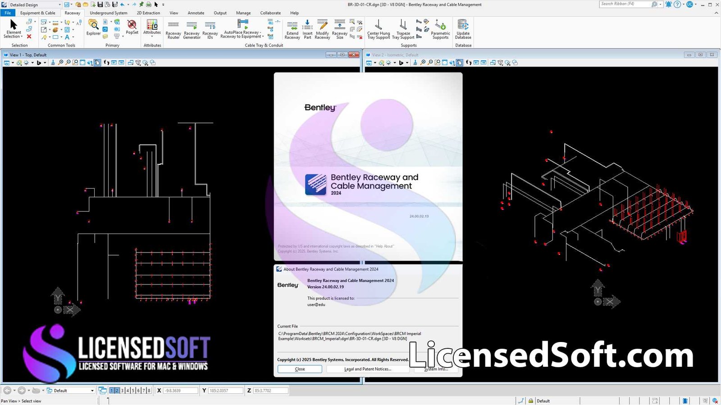Switch to the Annotate tab
Image resolution: width=721 pixels, height=405 pixels.
196,13
